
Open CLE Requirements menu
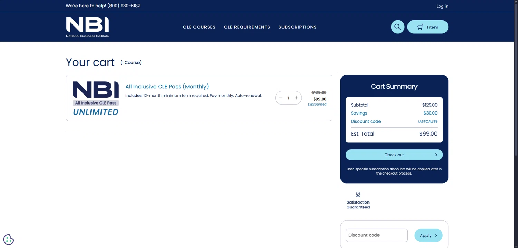click(247, 27)
